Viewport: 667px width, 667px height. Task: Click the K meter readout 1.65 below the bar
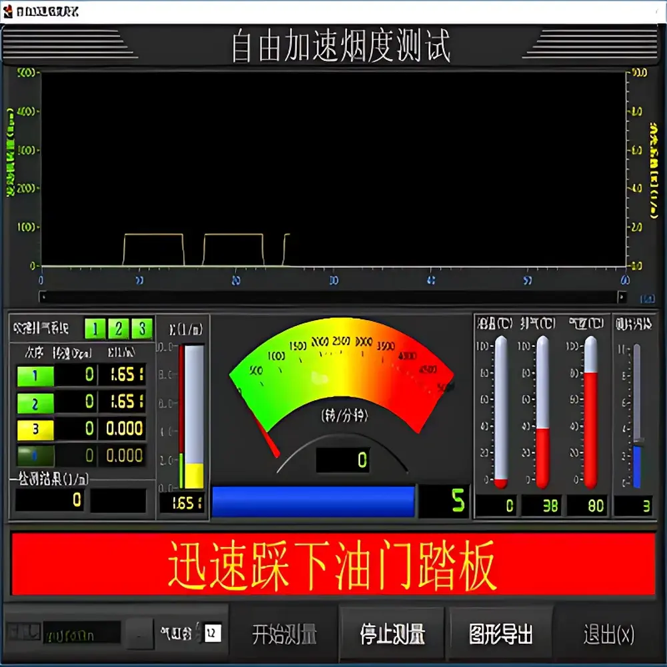pyautogui.click(x=181, y=503)
